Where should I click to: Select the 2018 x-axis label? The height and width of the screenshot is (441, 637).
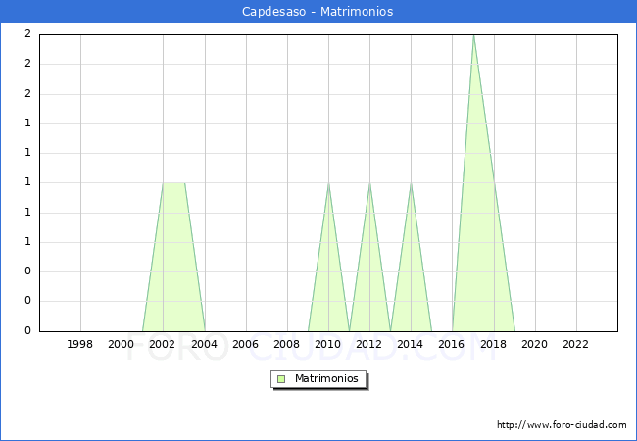[x=494, y=344]
